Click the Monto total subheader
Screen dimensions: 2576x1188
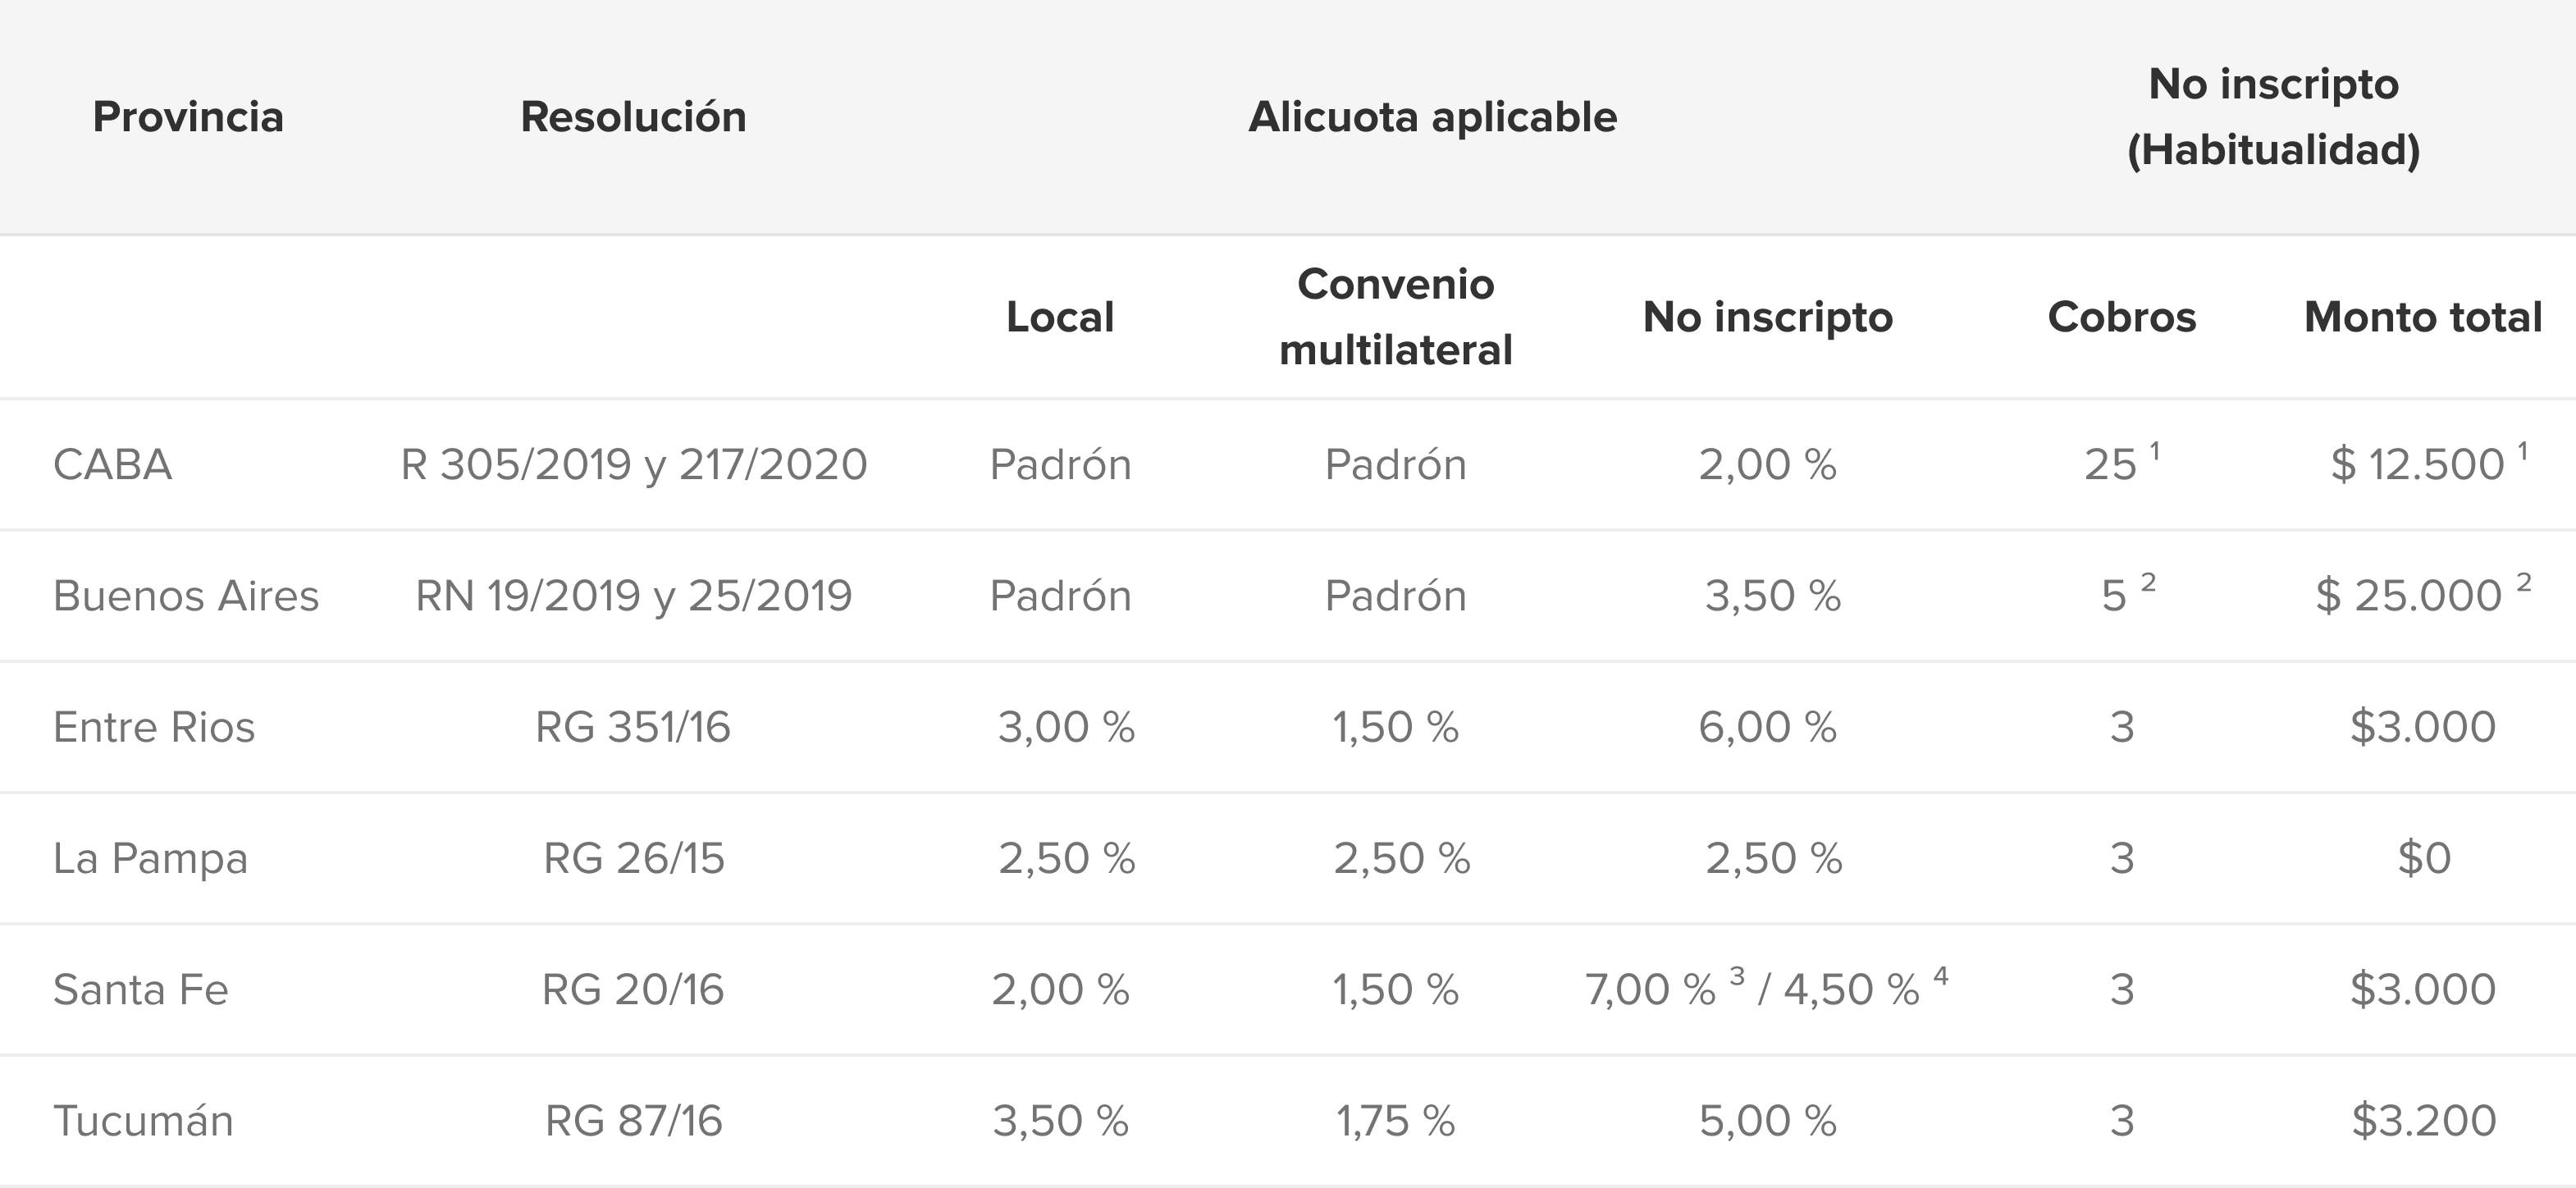pyautogui.click(x=2423, y=317)
